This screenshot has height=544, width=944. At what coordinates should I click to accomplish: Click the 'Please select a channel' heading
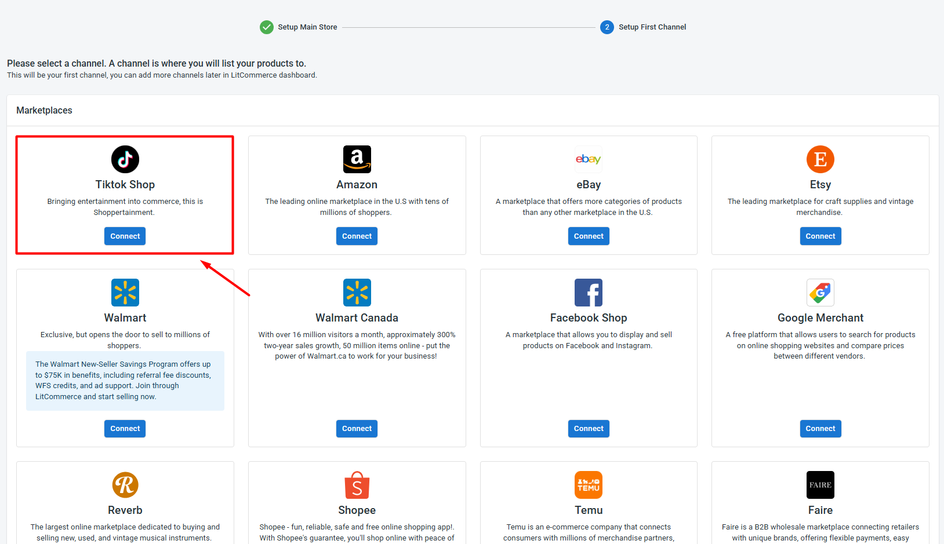157,64
